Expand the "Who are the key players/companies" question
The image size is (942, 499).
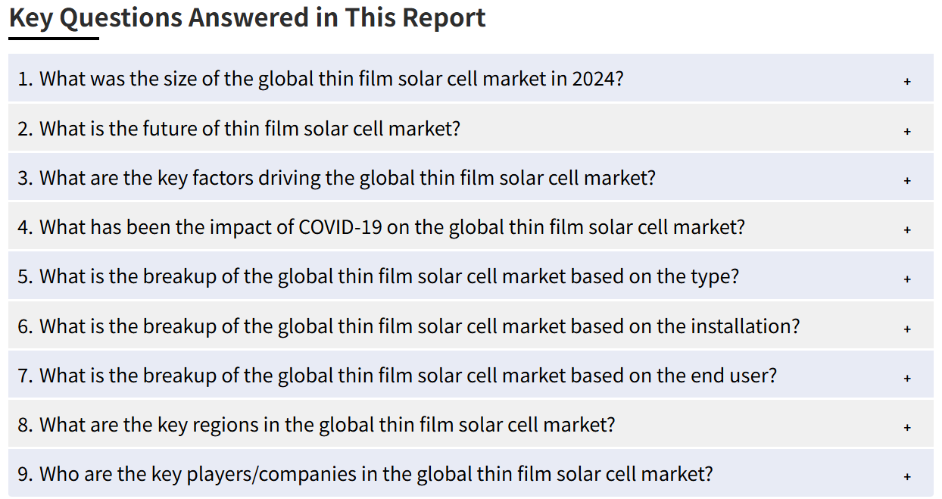point(470,473)
